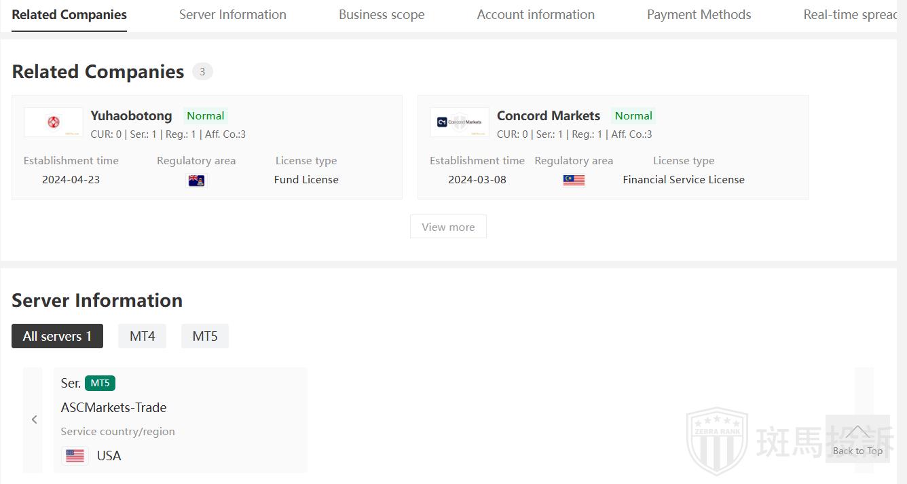Screen dimensions: 907x484
Task: Open the Business scope tab
Action: (x=382, y=14)
